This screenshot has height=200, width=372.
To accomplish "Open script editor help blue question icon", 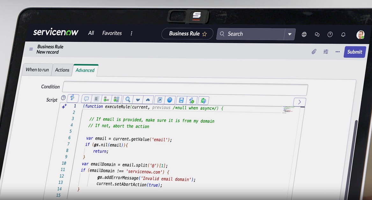I will [170, 100].
